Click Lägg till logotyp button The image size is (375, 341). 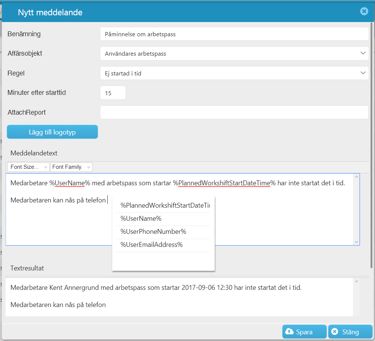53,132
